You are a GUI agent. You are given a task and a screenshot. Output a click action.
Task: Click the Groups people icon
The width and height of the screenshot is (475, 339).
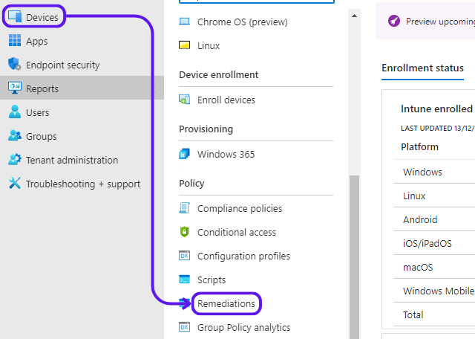click(15, 135)
